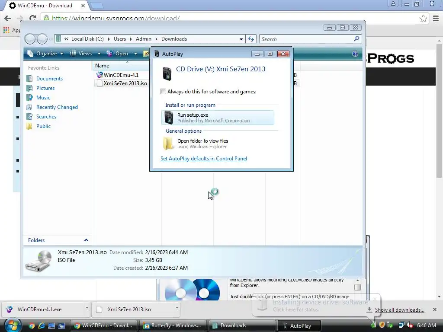Launch Internet Explorer from quick launch

click(42, 326)
